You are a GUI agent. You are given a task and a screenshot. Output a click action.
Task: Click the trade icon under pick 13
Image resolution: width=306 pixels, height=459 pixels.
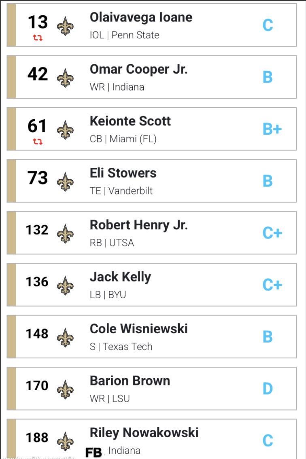click(x=38, y=38)
